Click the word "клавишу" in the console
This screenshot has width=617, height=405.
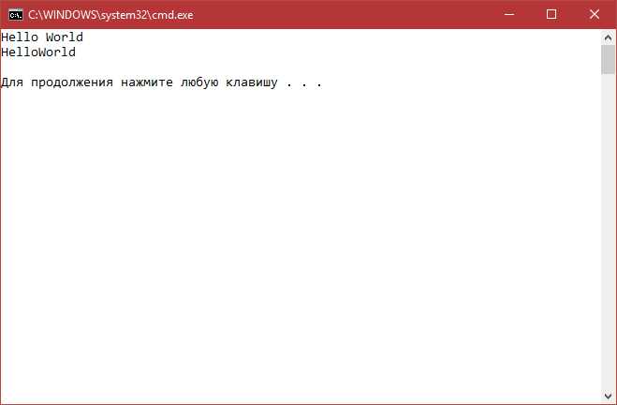pos(252,82)
